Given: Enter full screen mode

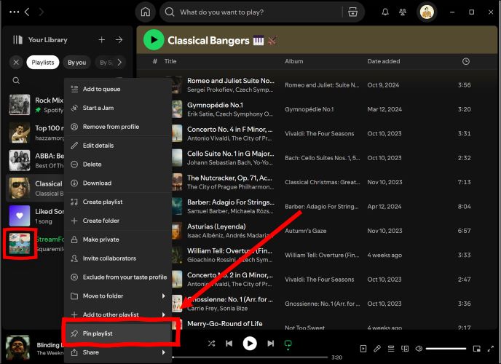Looking at the screenshot, I should click(491, 349).
